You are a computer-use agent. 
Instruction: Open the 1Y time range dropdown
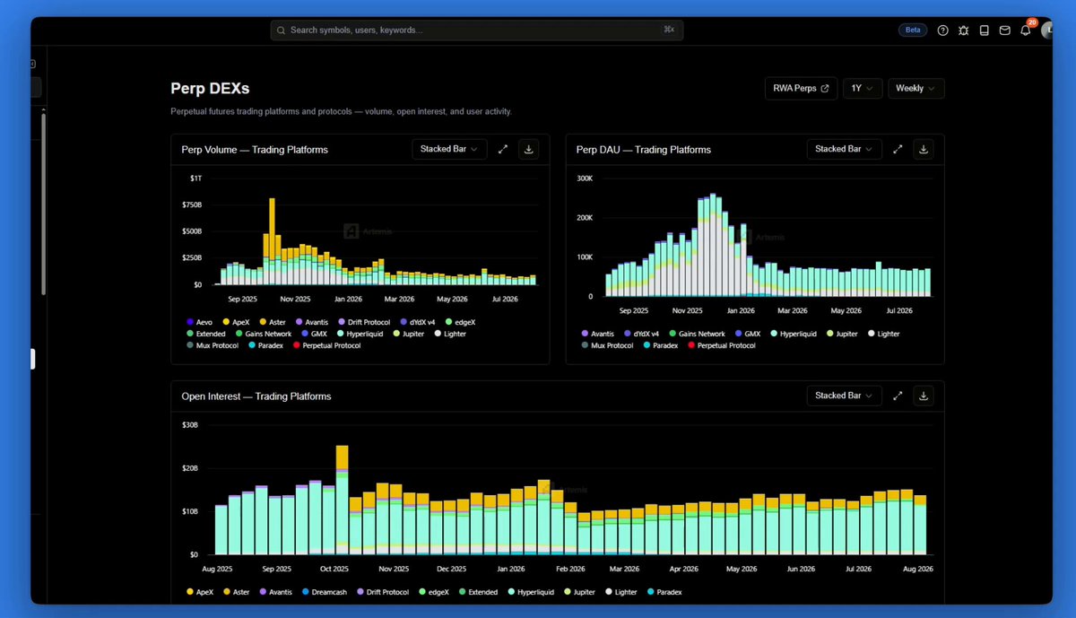(x=863, y=89)
